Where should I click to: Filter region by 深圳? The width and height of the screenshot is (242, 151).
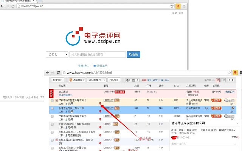[150, 80]
